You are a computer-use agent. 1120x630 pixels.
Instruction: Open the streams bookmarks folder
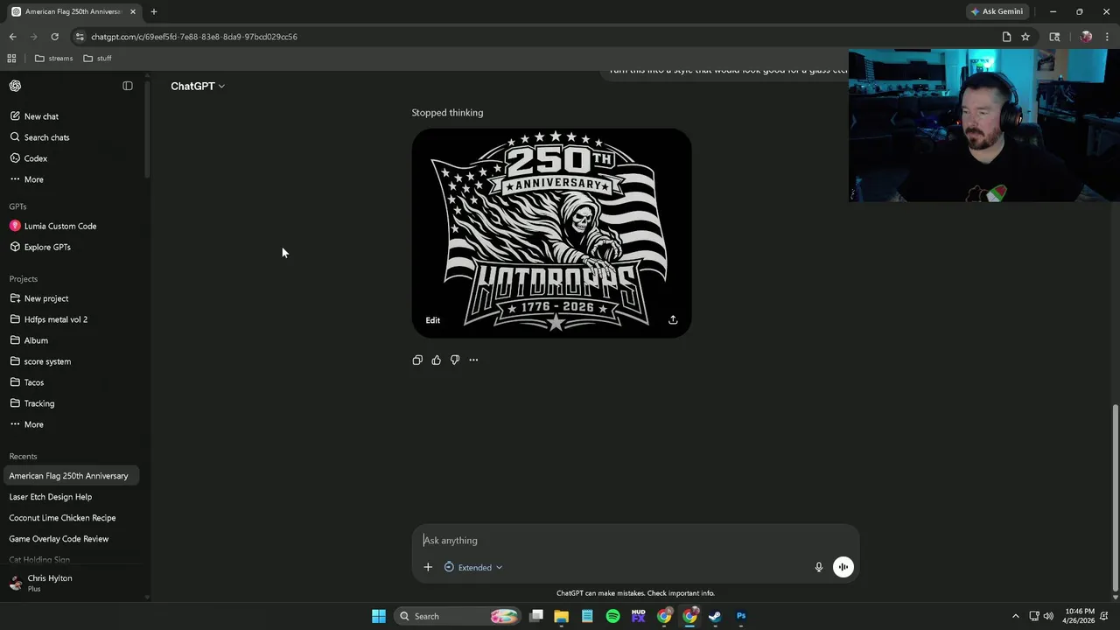point(53,59)
